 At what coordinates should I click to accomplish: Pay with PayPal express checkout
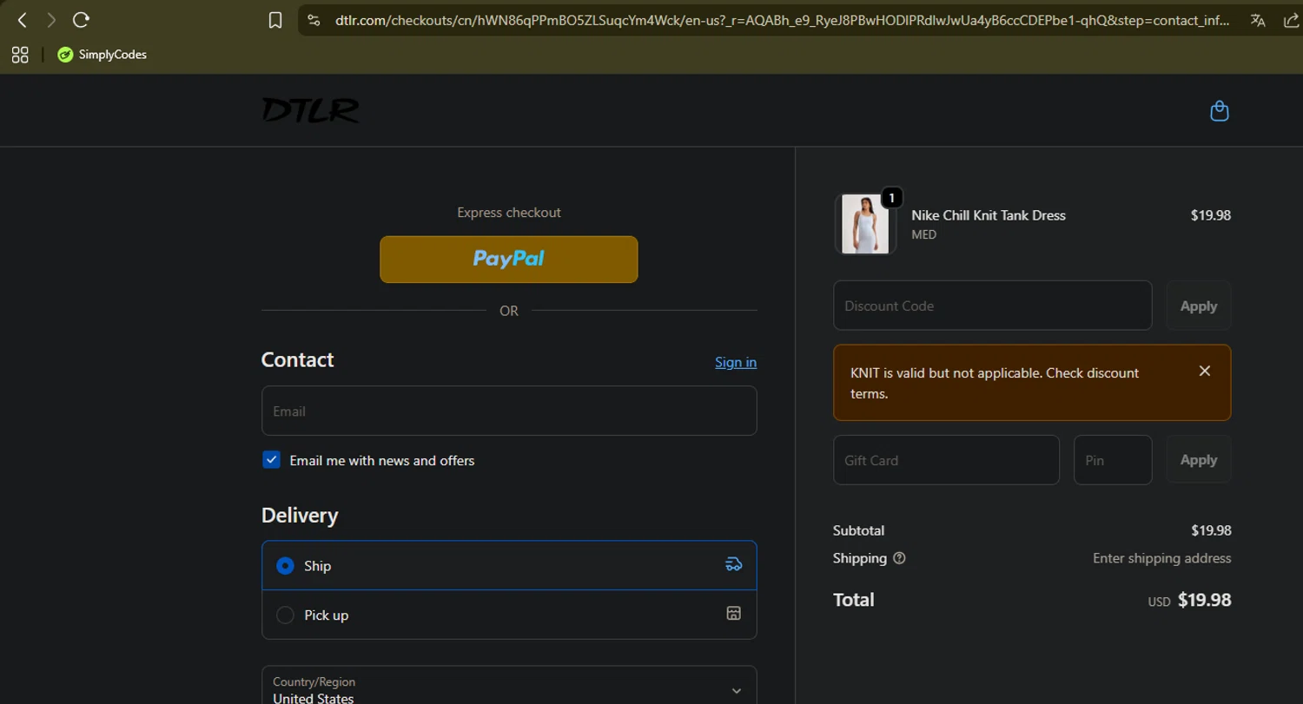tap(509, 259)
